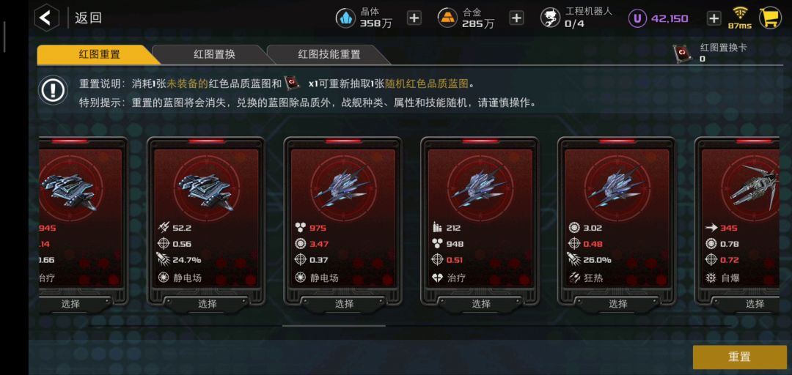Add U currency with plus icon
The height and width of the screenshot is (375, 792).
point(714,18)
